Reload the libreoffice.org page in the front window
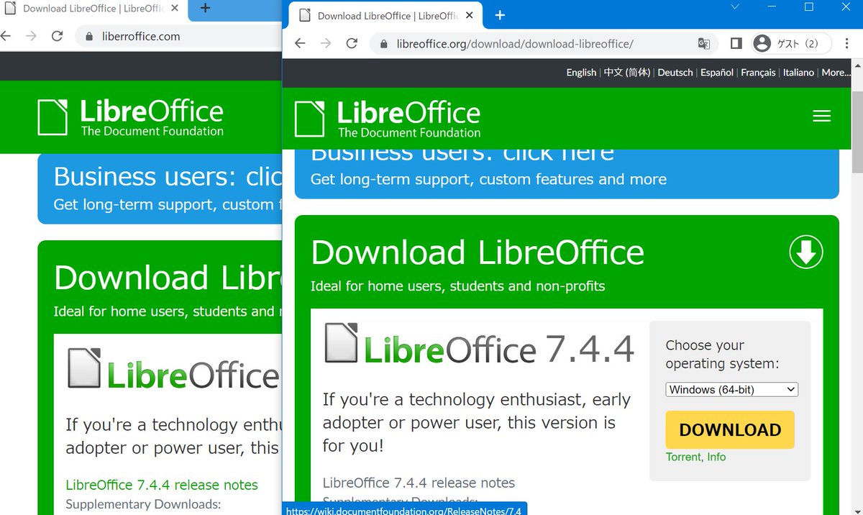The width and height of the screenshot is (863, 515). [x=352, y=44]
